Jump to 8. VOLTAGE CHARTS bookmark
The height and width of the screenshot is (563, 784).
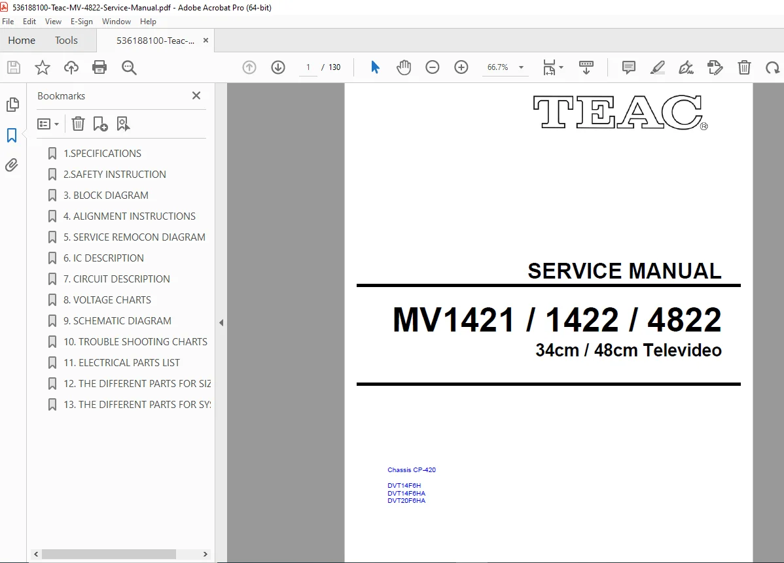click(x=107, y=300)
